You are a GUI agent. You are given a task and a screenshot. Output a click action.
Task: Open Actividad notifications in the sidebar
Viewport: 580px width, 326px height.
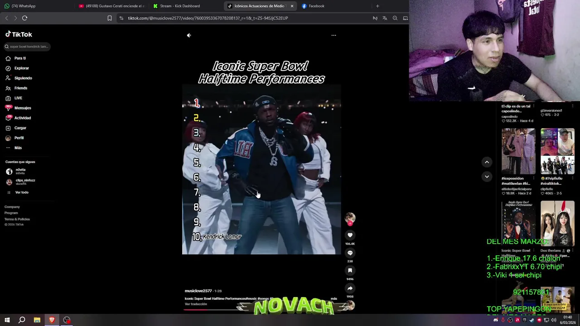coord(18,118)
